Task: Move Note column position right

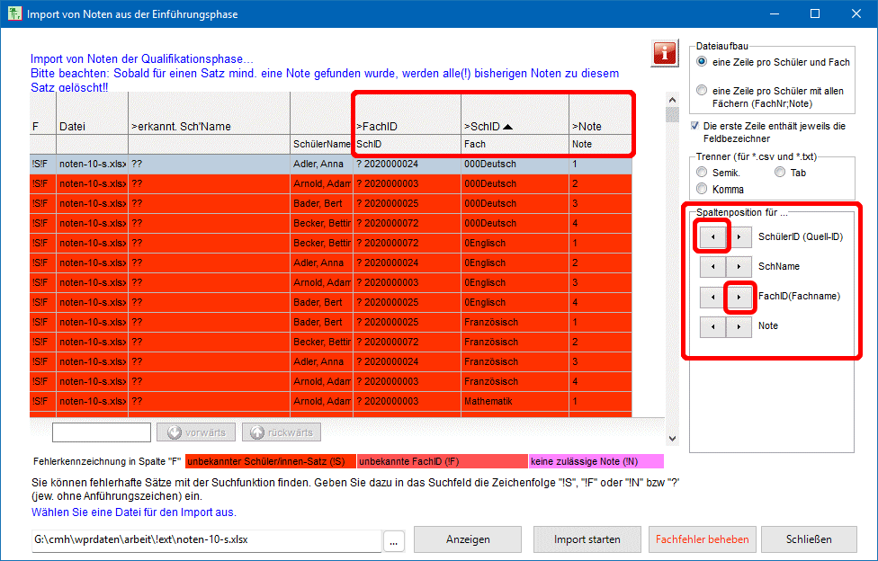Action: coord(739,326)
